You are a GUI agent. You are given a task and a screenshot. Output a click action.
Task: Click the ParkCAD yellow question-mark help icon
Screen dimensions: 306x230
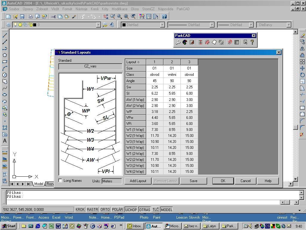252,42
